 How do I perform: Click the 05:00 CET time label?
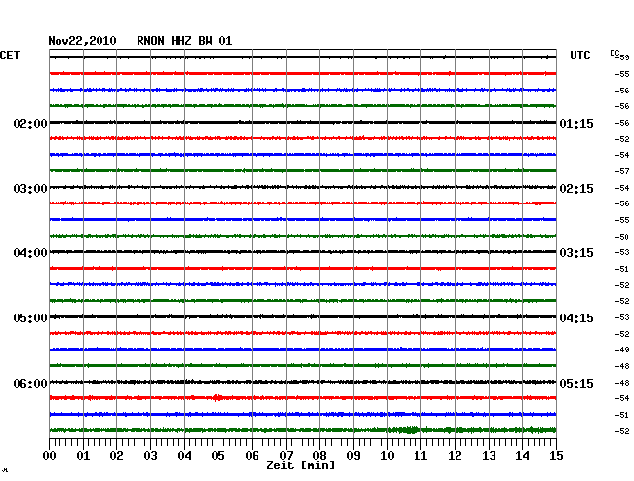point(30,318)
